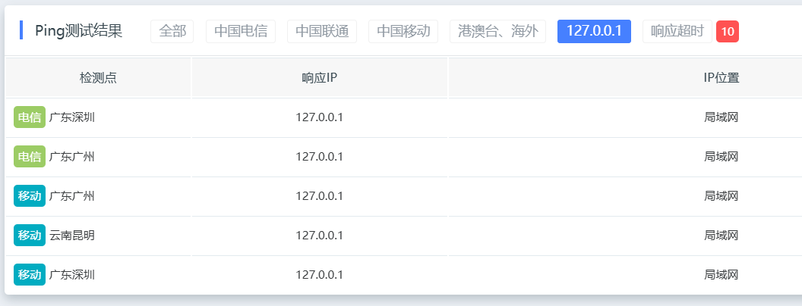Screen dimensions: 802x306
Task: Filter results by 中国电信
Action: click(x=241, y=32)
